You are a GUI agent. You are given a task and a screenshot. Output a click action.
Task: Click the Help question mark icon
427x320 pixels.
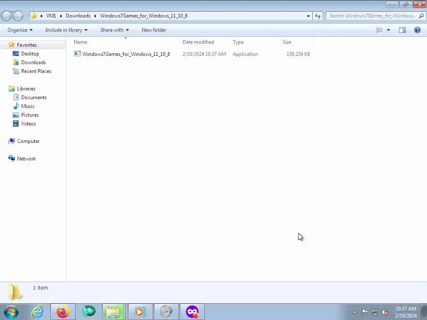(x=417, y=30)
